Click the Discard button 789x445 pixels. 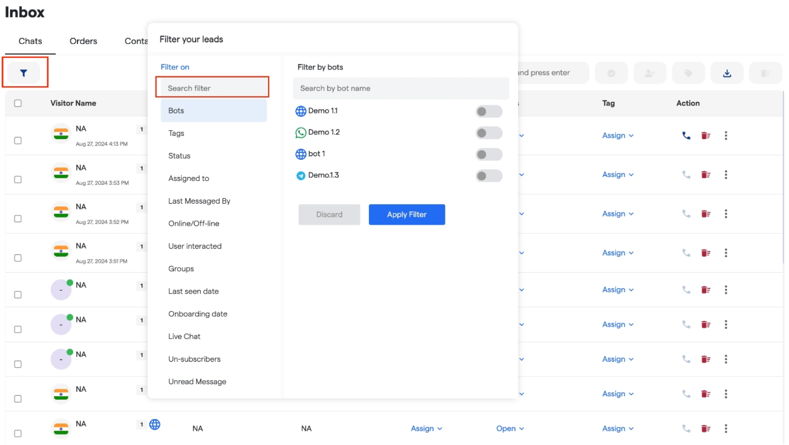329,215
